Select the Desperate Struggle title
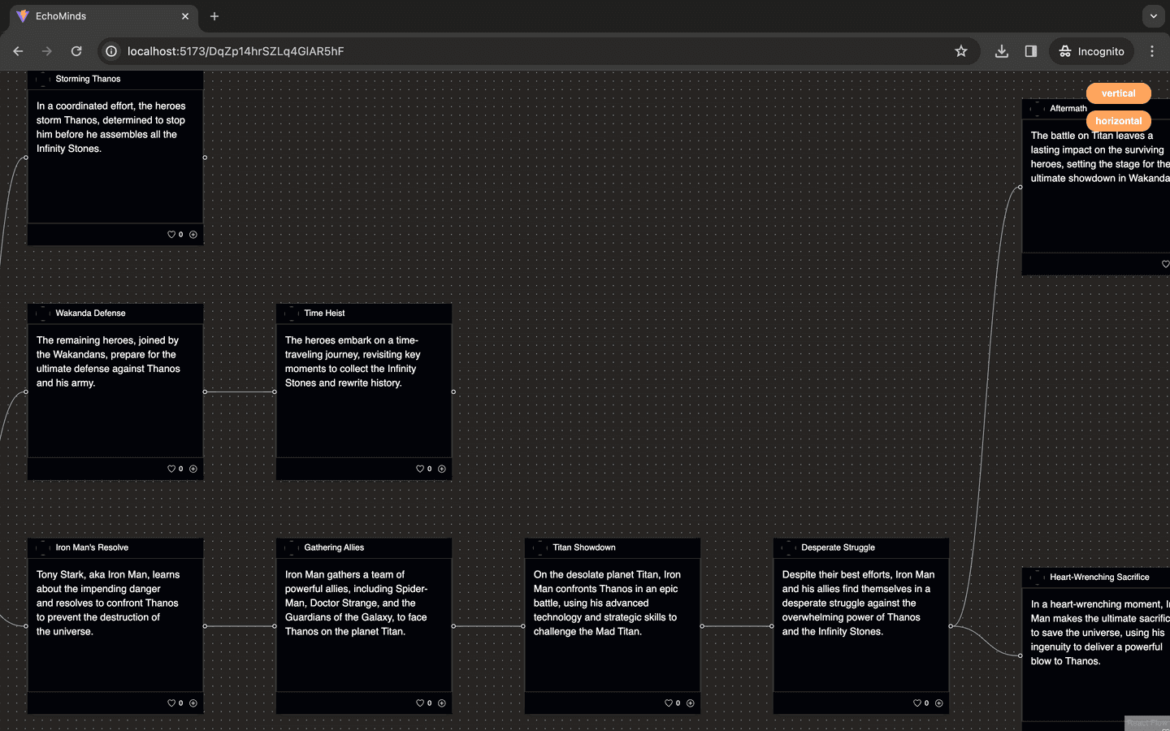The width and height of the screenshot is (1170, 731). (x=838, y=547)
